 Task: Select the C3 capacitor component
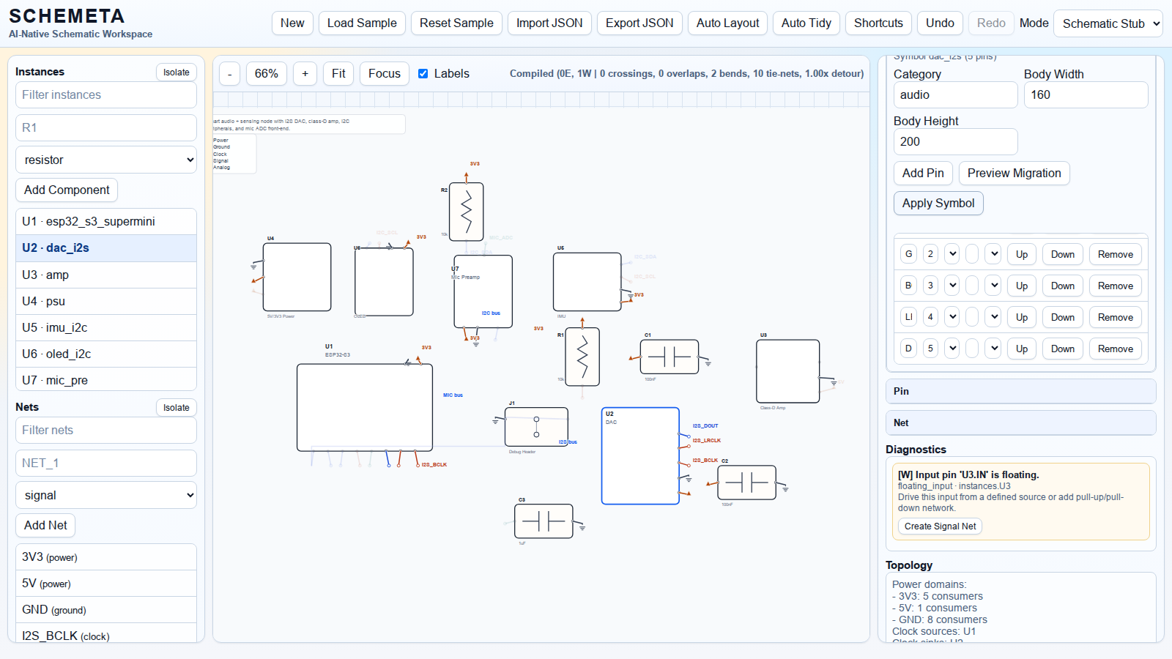544,521
